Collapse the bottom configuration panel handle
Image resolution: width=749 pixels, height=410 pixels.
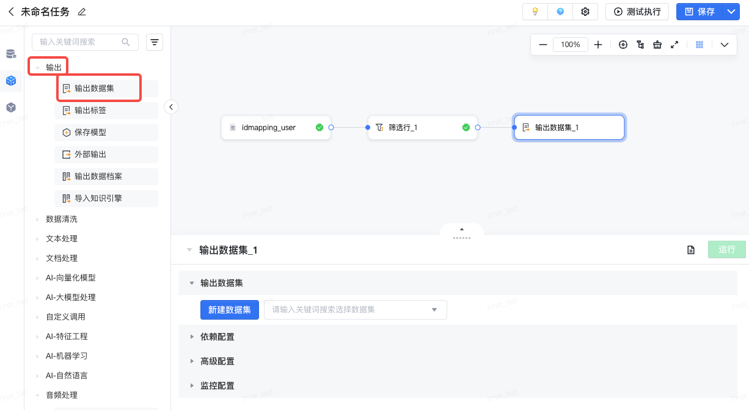tap(462, 231)
